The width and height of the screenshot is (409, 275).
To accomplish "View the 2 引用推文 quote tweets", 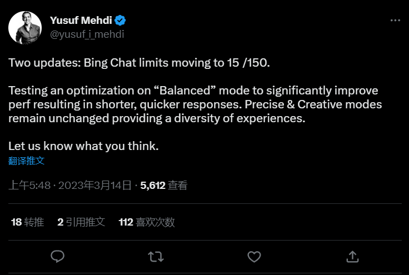I will (81, 222).
